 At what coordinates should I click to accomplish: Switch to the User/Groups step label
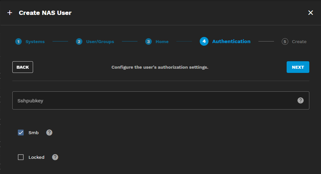tap(100, 41)
